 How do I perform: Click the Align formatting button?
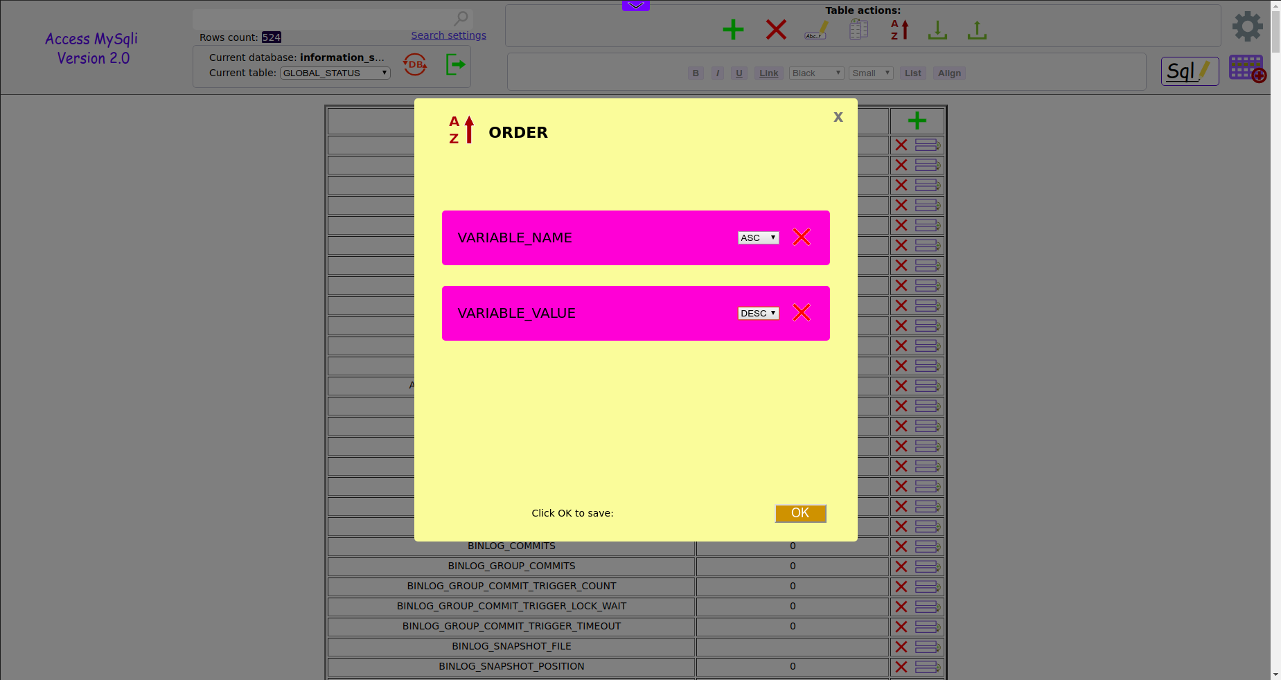tap(949, 73)
